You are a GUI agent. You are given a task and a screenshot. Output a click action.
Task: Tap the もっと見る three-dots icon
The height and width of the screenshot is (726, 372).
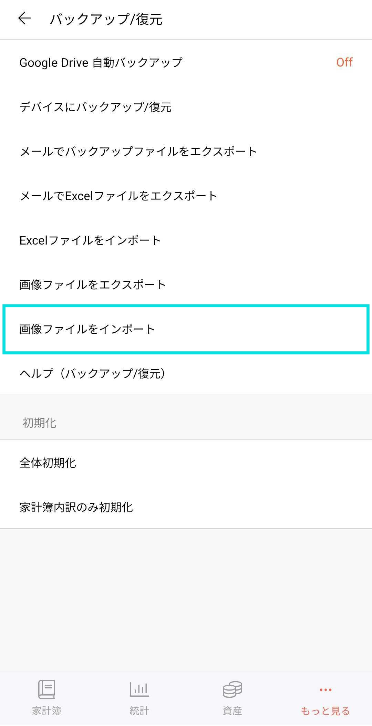[325, 690]
